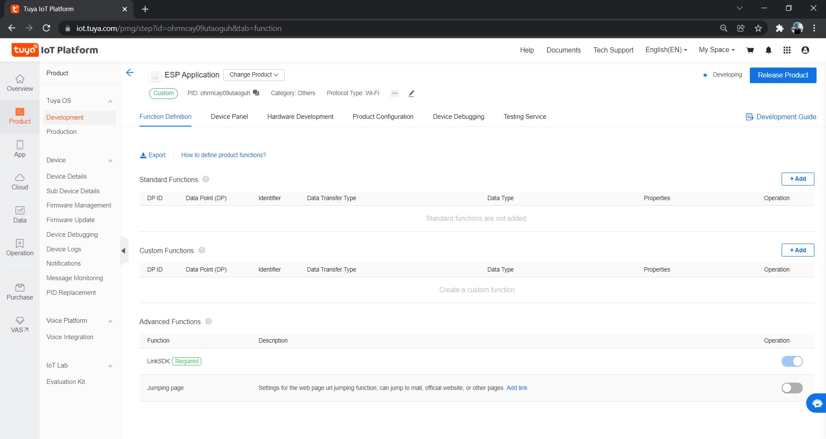826x439 pixels.
Task: Open the VAS external link icon
Action: [x=20, y=325]
